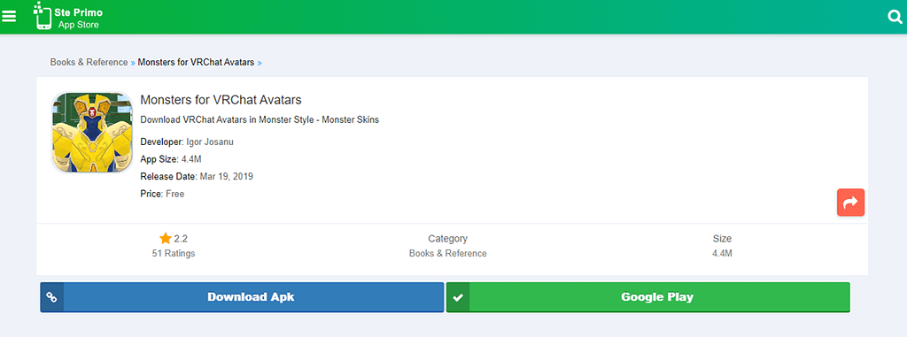Open search with the magnifier icon
907x337 pixels.
895,17
